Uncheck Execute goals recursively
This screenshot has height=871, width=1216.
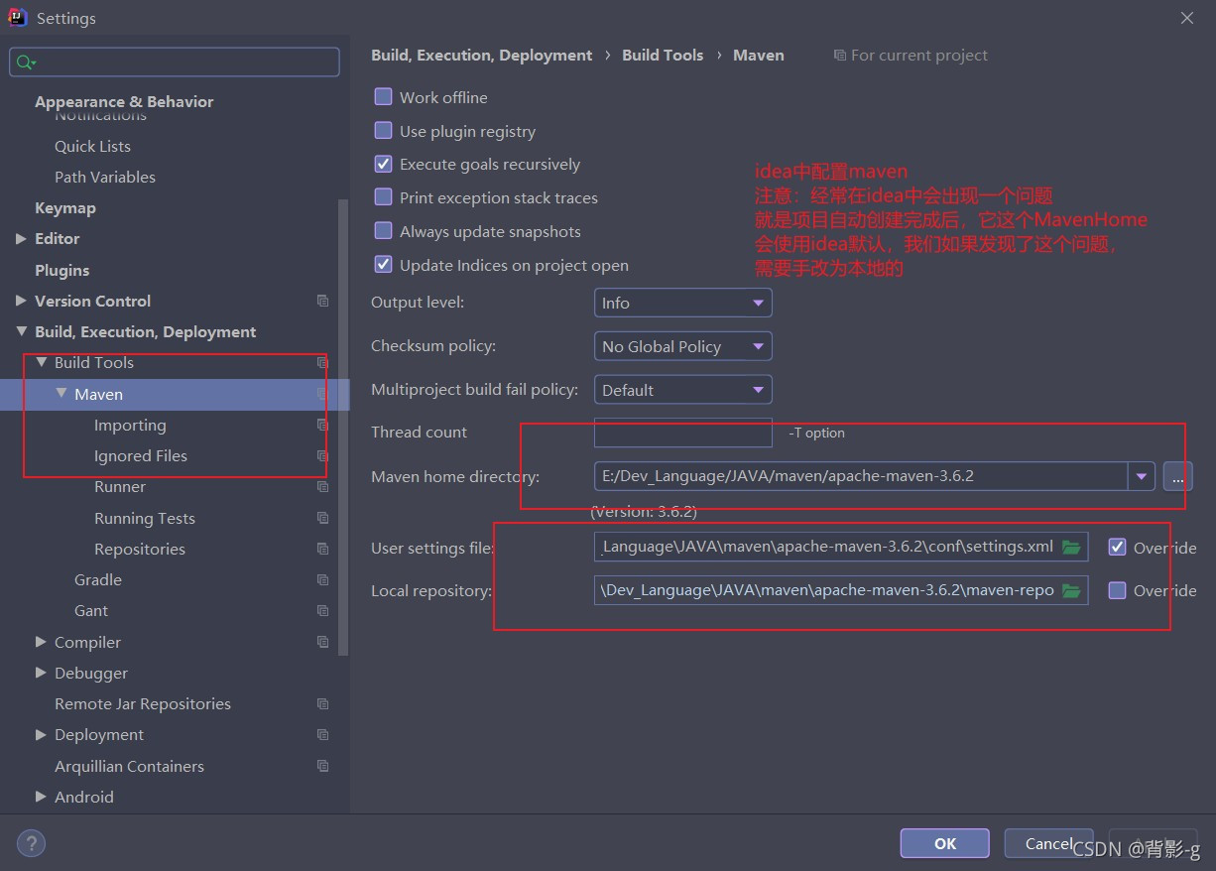[383, 164]
